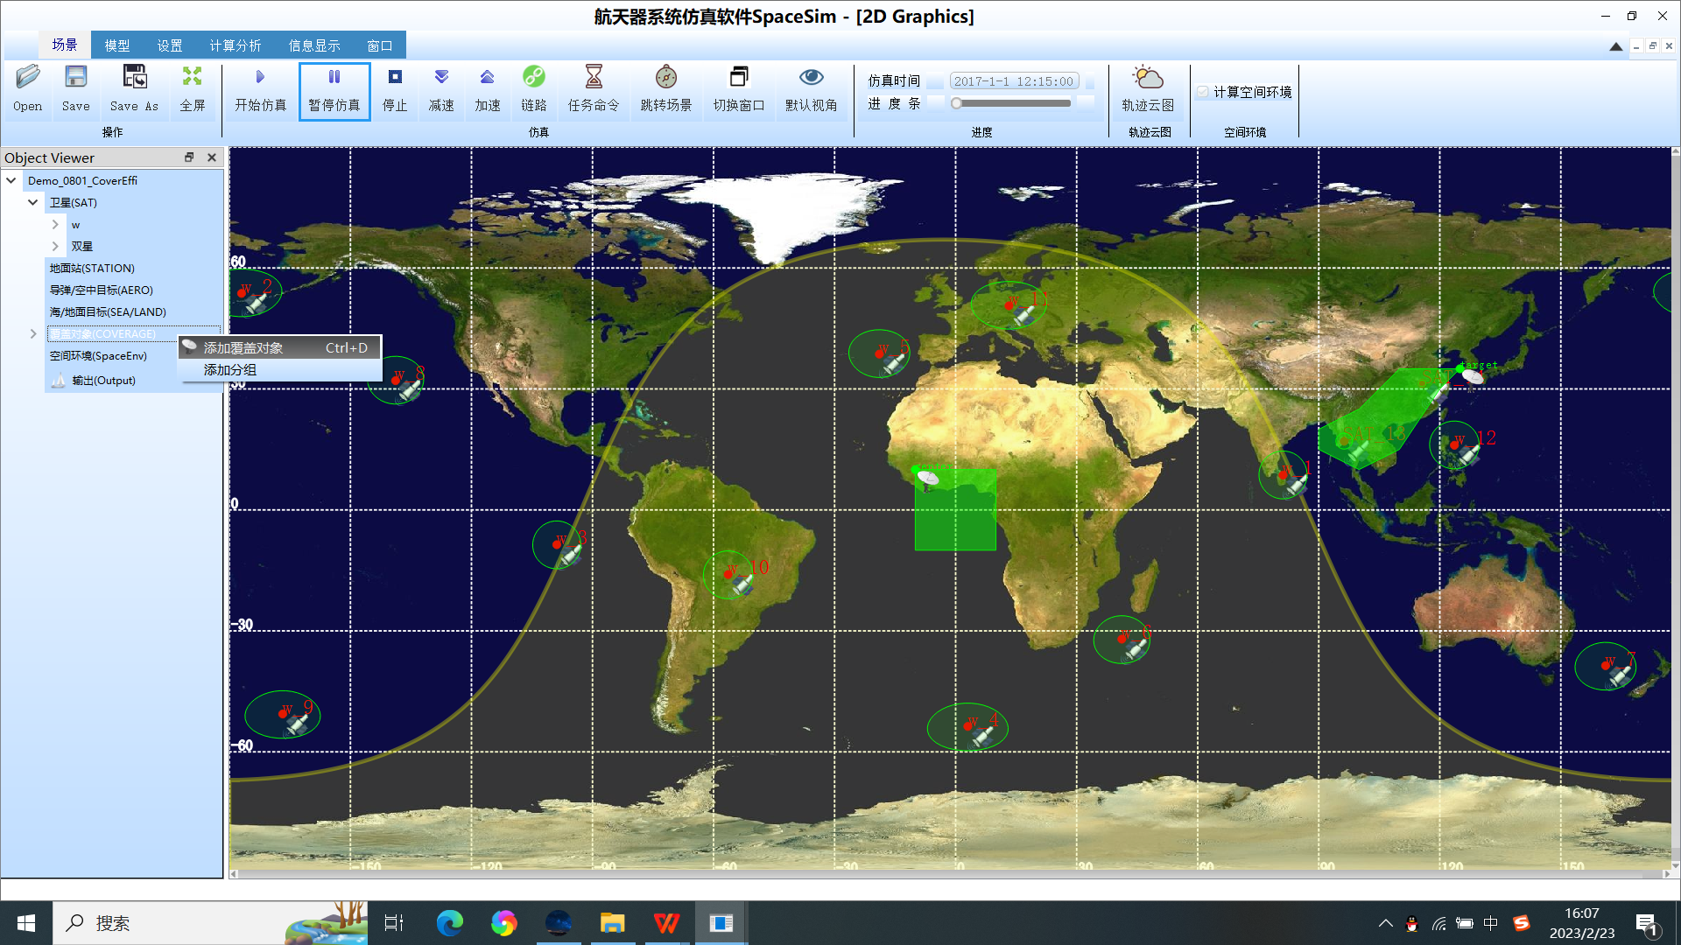The height and width of the screenshot is (945, 1681).
Task: Click the Save As toolbar icon
Action: pyautogui.click(x=134, y=89)
